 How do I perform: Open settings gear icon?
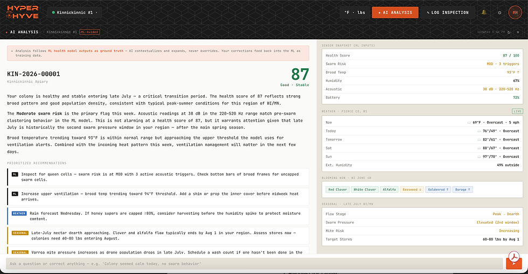pos(500,12)
